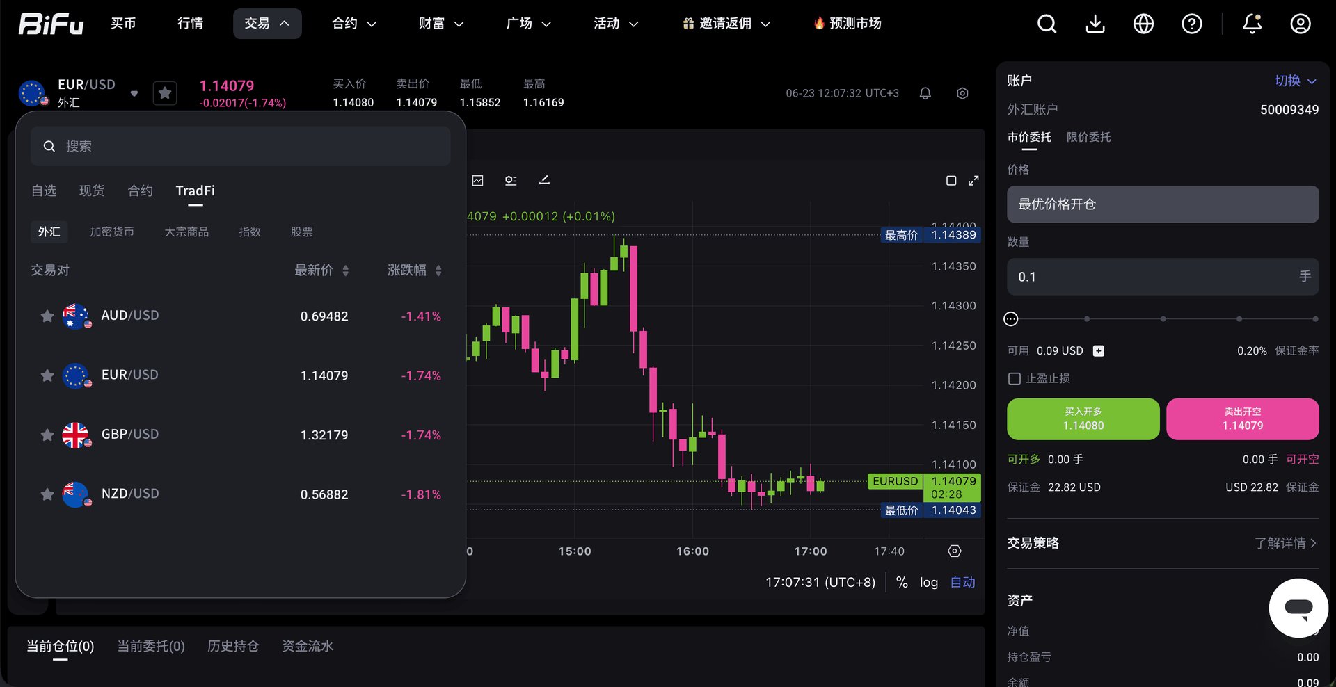
Task: Expand the 邀请返佣 dropdown menu
Action: [726, 24]
